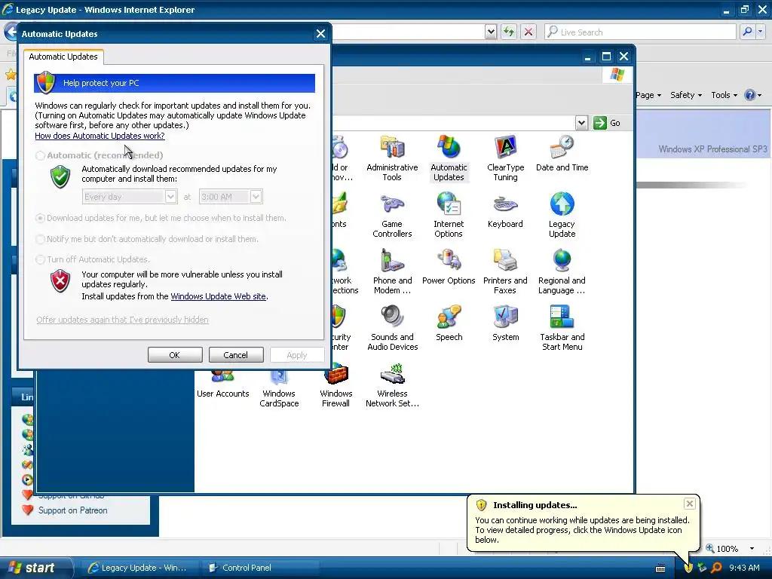Open the Page menu dropdown
772x579 pixels.
(648, 95)
